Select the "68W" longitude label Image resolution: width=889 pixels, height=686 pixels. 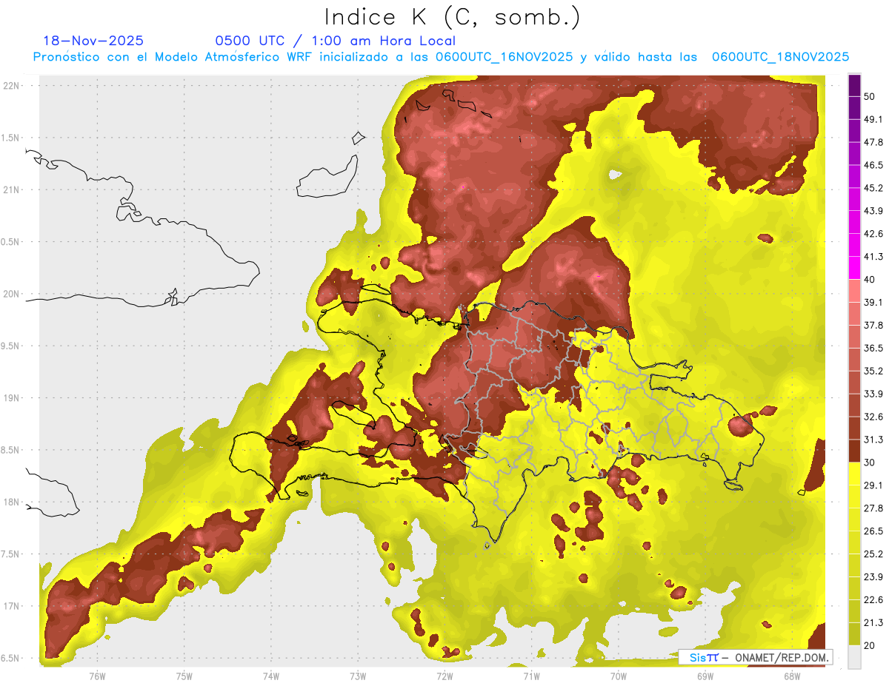coord(792,676)
